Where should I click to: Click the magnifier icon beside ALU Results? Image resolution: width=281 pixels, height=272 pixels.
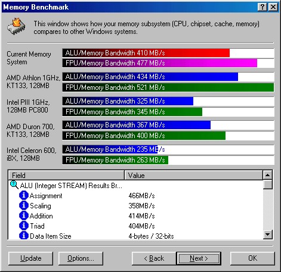[14, 185]
